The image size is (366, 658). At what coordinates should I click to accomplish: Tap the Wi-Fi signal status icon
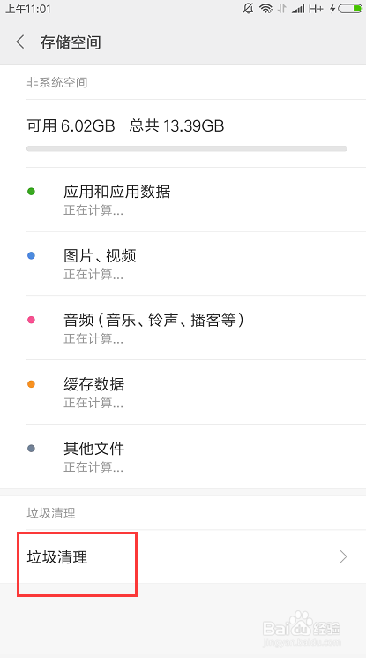[265, 9]
